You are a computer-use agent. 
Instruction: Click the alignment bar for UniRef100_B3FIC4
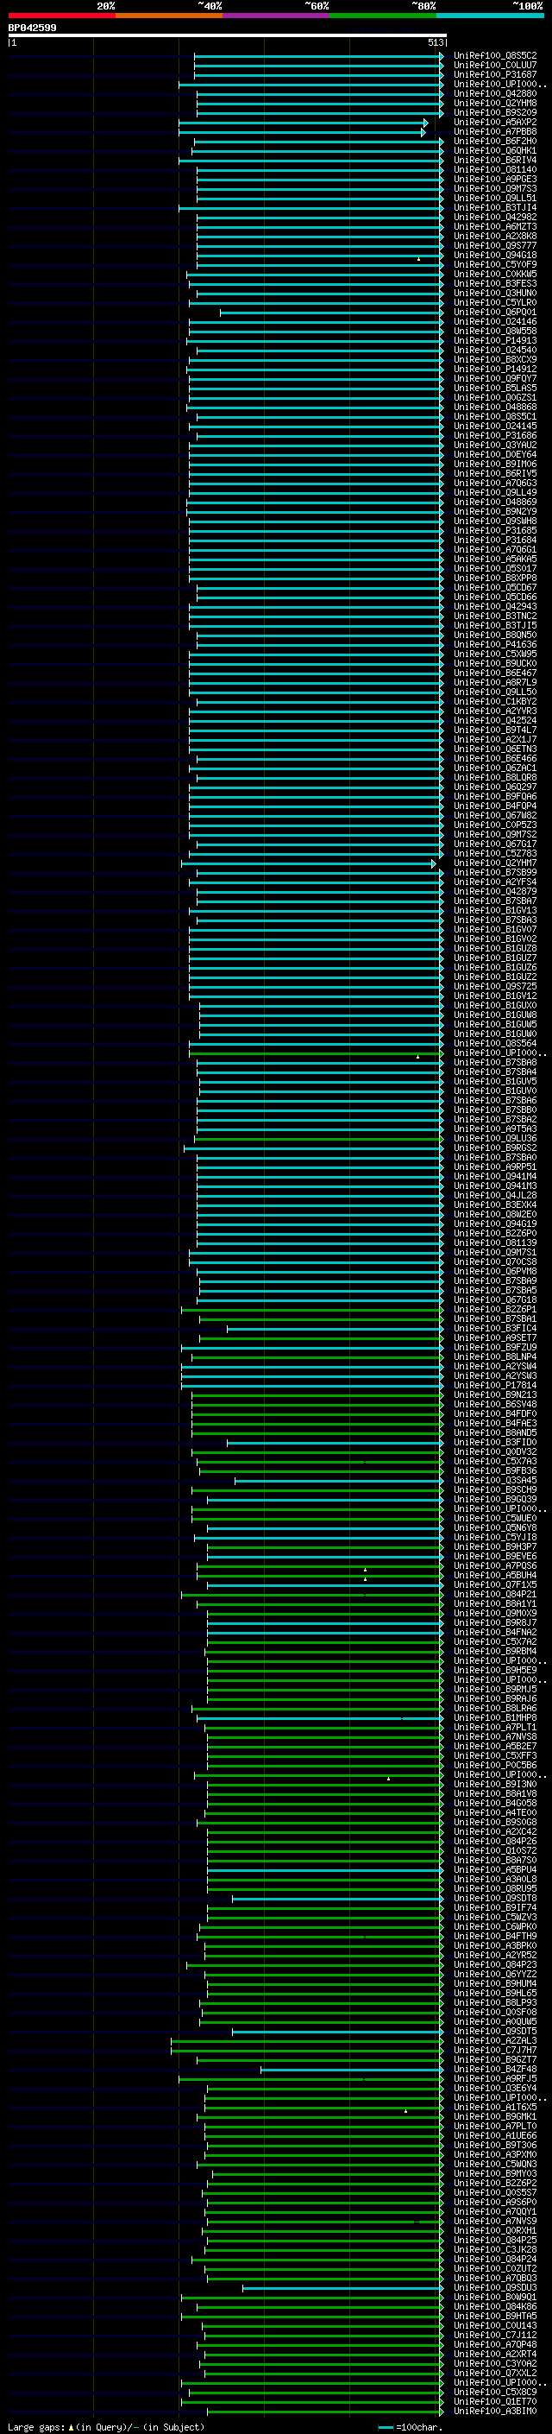[335, 1329]
